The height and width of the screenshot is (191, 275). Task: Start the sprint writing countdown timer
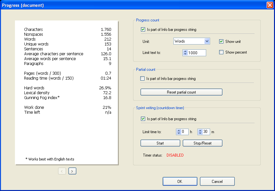[x=160, y=143]
